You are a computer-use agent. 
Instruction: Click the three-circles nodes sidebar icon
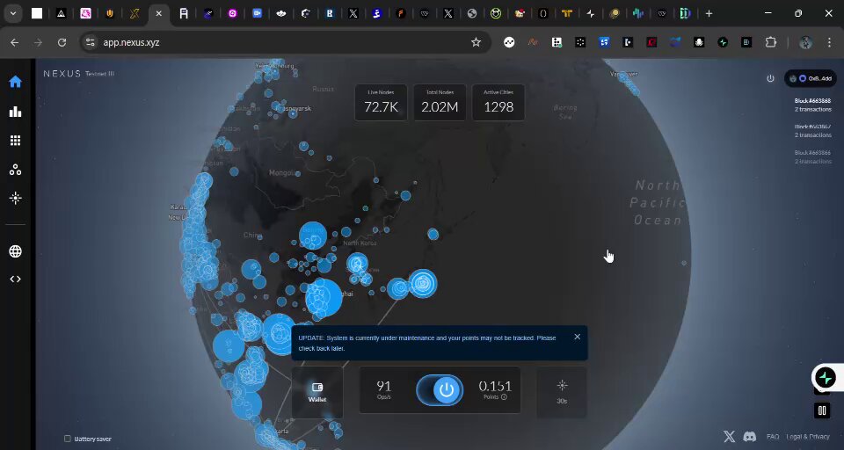pyautogui.click(x=15, y=170)
